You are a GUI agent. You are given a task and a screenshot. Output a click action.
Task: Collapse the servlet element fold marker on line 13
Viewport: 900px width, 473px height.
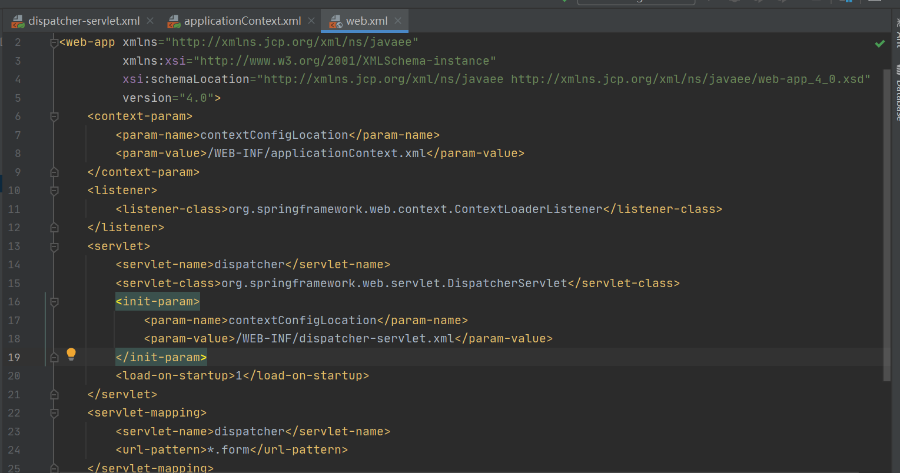point(54,247)
